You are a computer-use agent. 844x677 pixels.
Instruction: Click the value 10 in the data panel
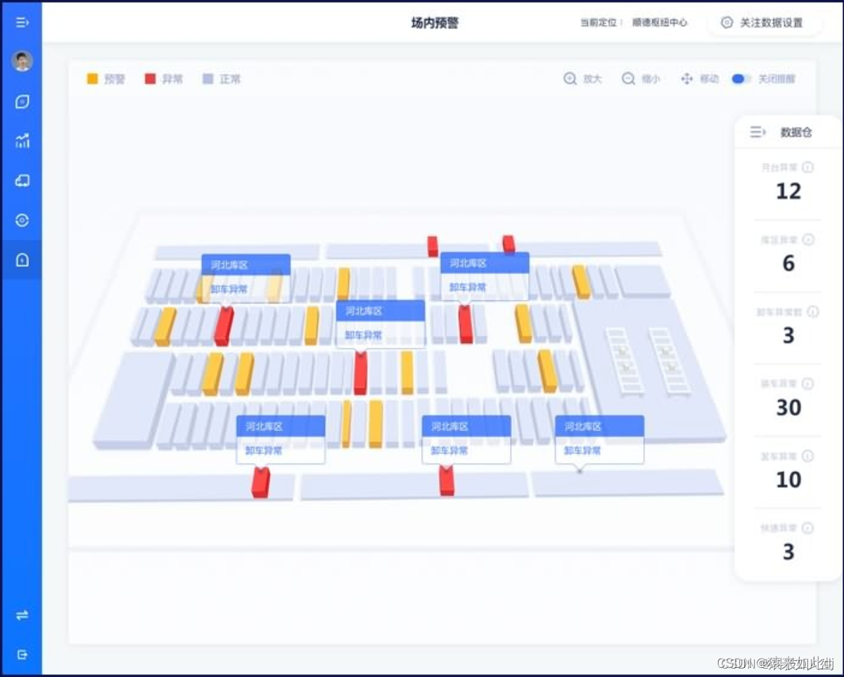[x=788, y=479]
